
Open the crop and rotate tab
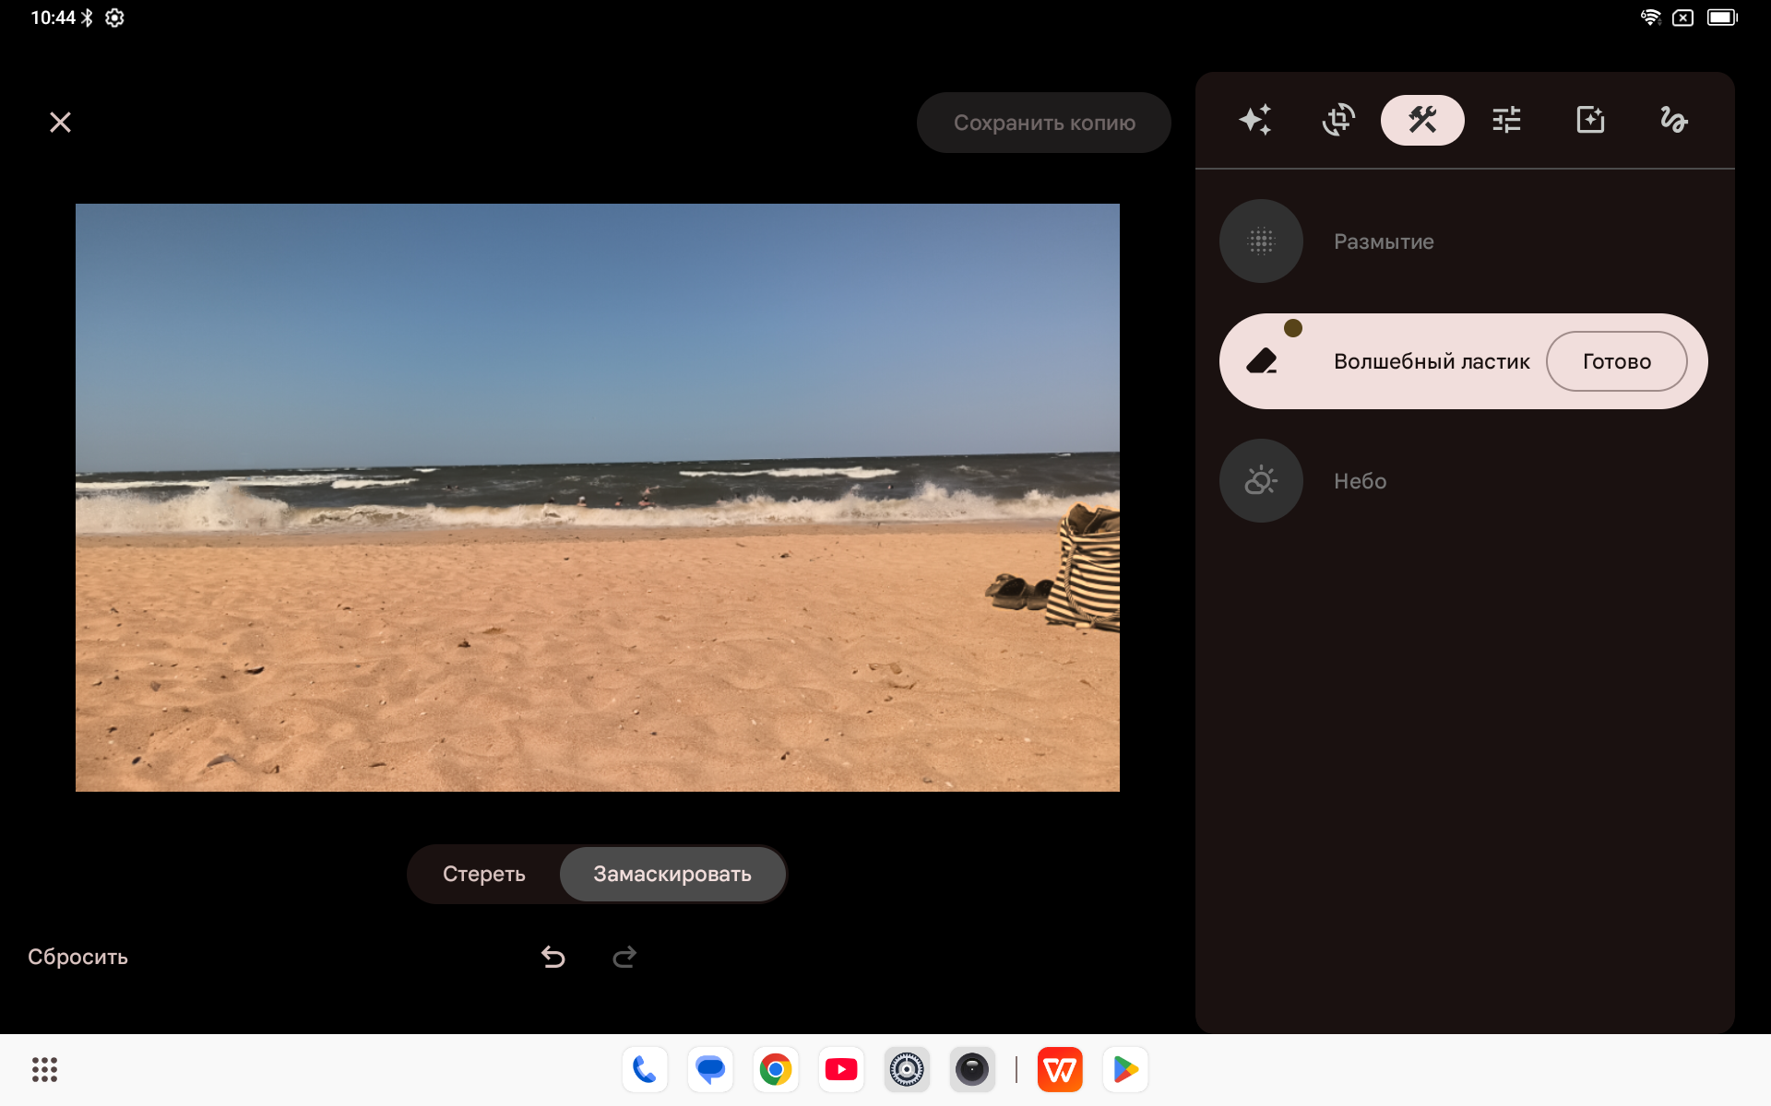click(1338, 120)
